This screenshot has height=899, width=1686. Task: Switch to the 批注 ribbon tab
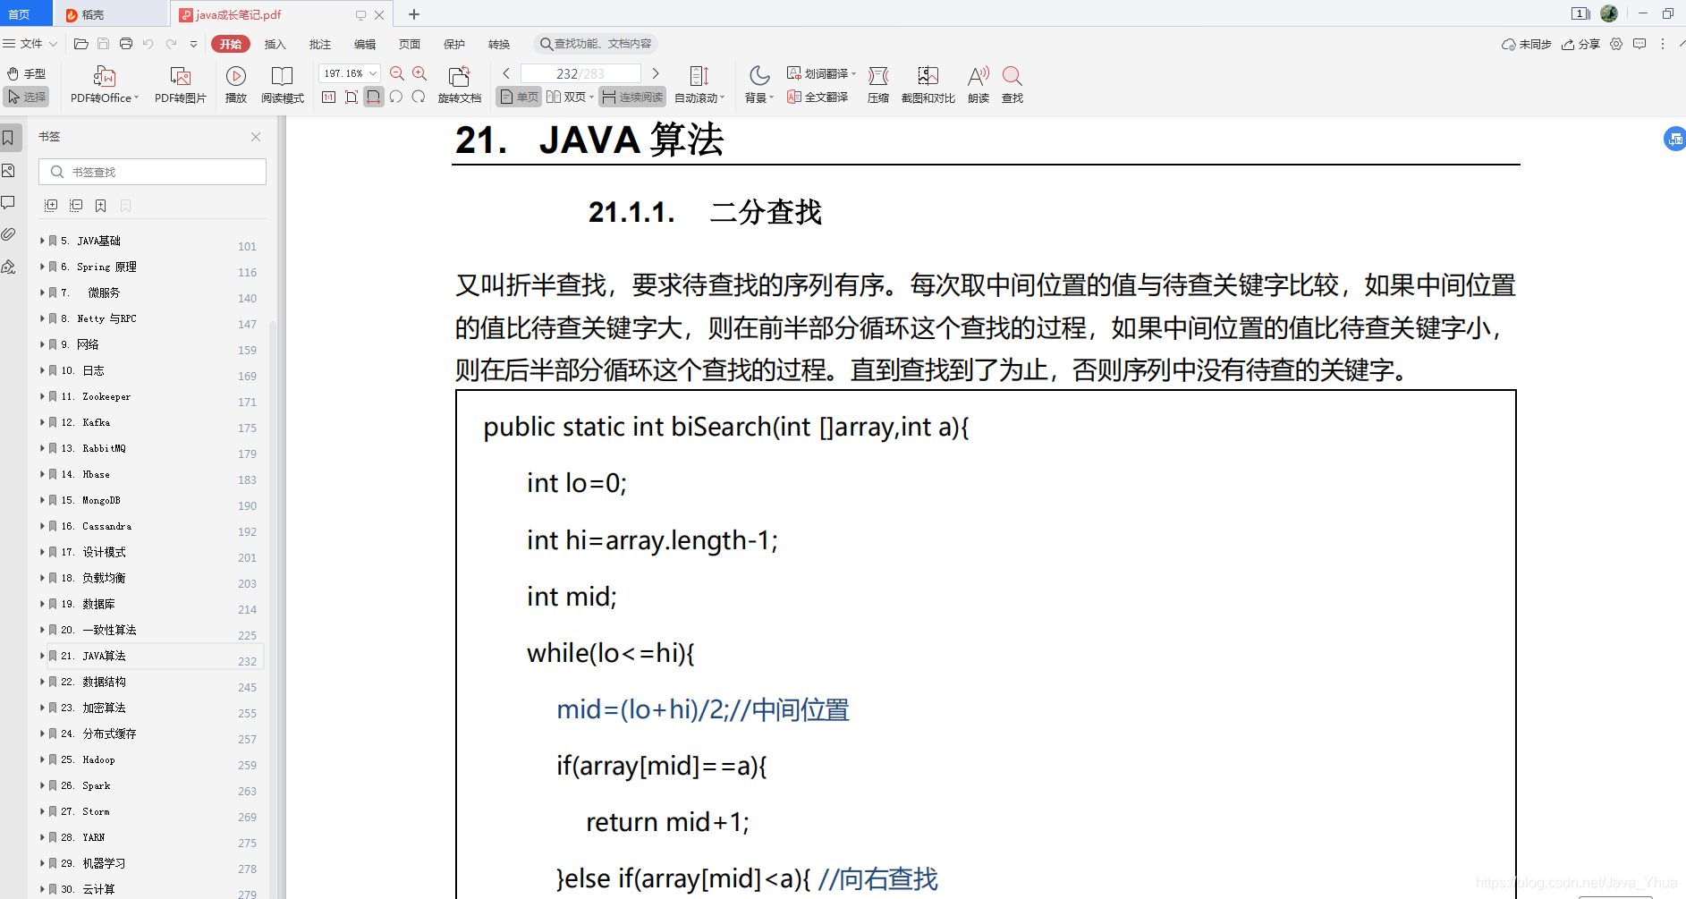tap(320, 44)
